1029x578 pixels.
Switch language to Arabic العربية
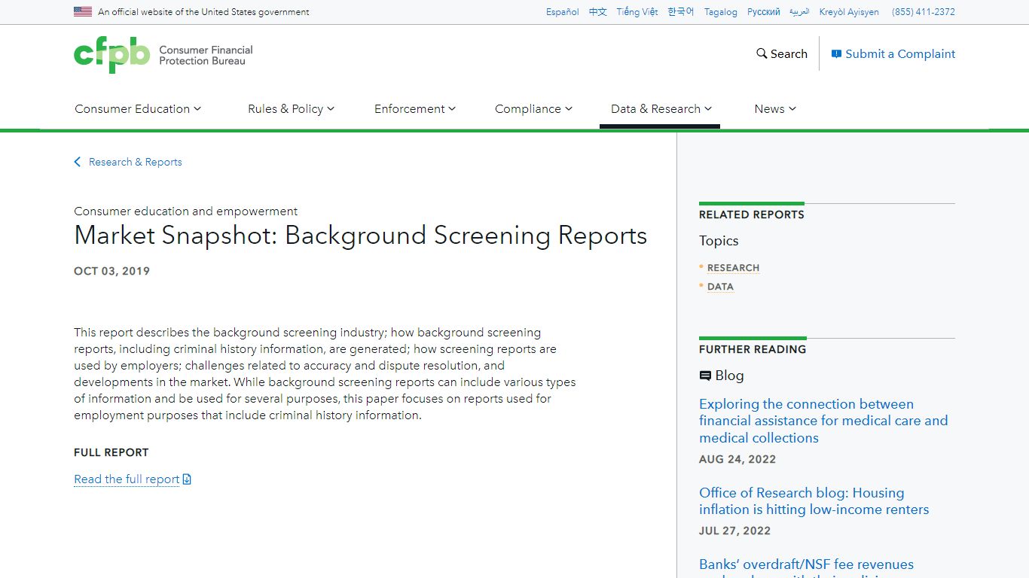[x=799, y=12]
